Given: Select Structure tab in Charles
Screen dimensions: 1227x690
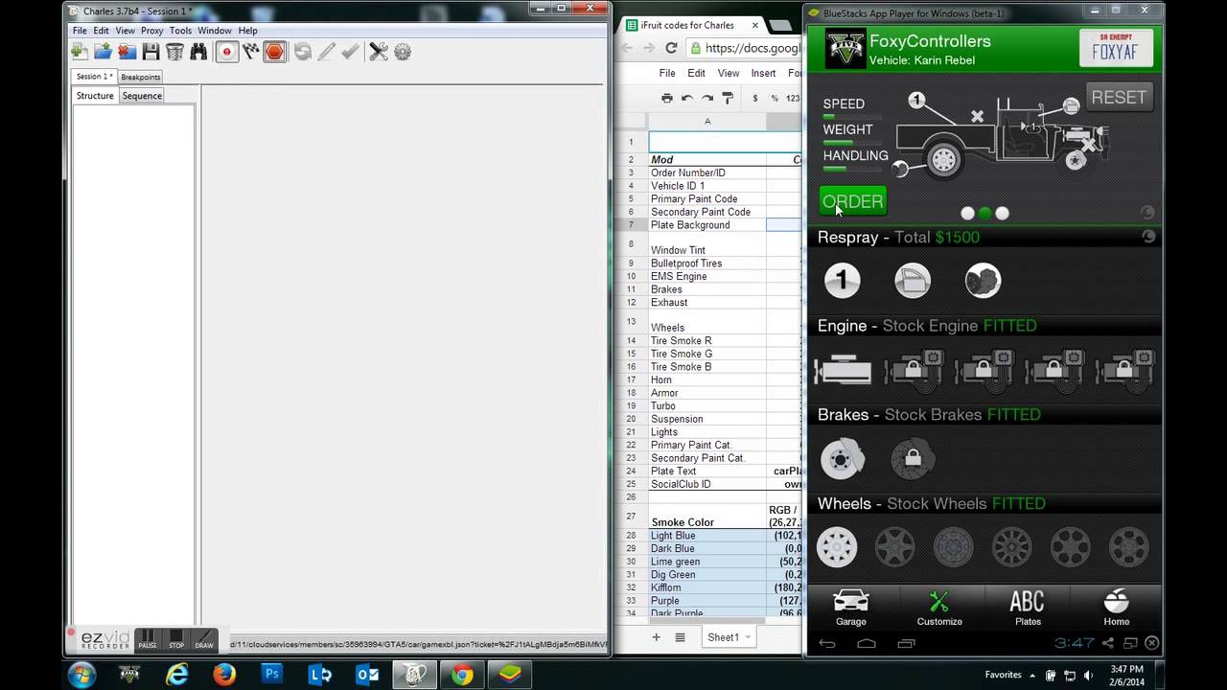Looking at the screenshot, I should tap(95, 96).
